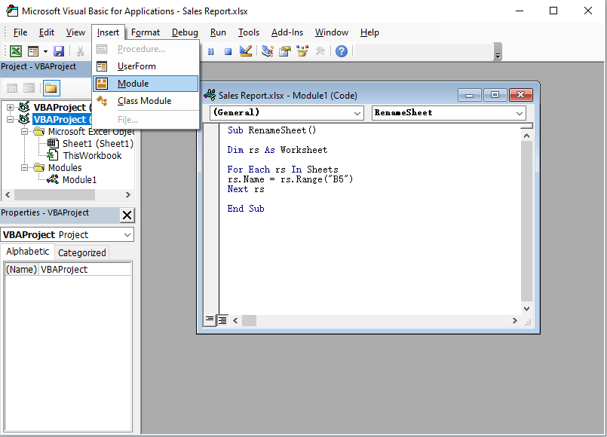Select Module1 in project tree
The image size is (607, 437).
coord(79,180)
